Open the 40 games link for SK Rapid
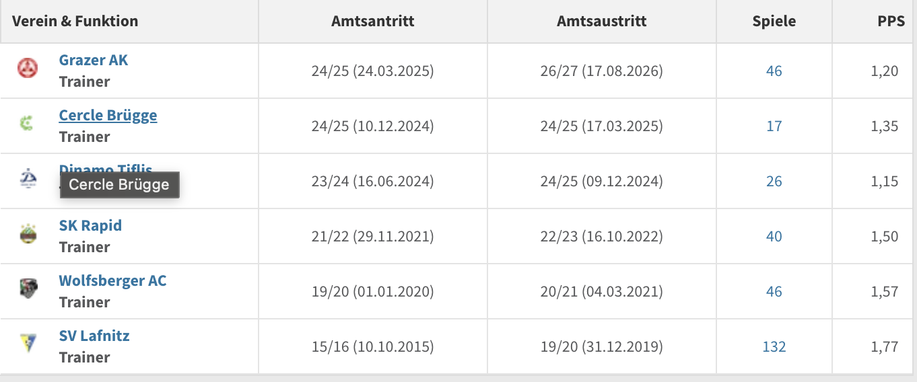Image resolution: width=917 pixels, height=382 pixels. pyautogui.click(x=774, y=236)
